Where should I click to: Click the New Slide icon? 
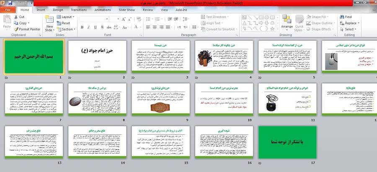pos(49,19)
